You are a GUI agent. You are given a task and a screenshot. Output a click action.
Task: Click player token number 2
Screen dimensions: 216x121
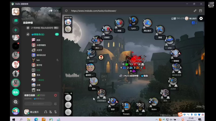coord(147,23)
